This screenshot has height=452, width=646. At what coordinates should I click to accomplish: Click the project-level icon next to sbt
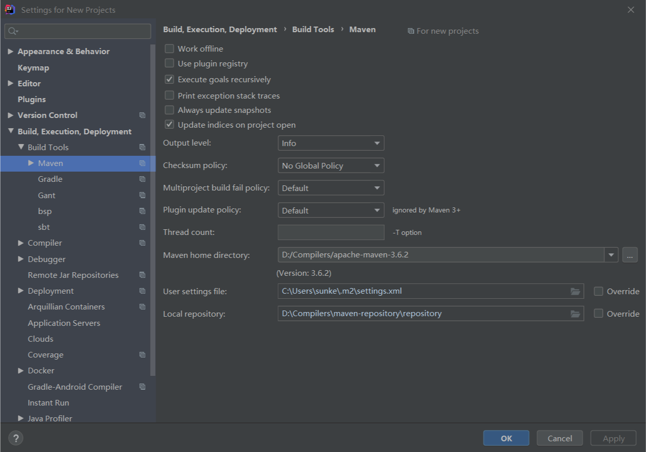(142, 227)
